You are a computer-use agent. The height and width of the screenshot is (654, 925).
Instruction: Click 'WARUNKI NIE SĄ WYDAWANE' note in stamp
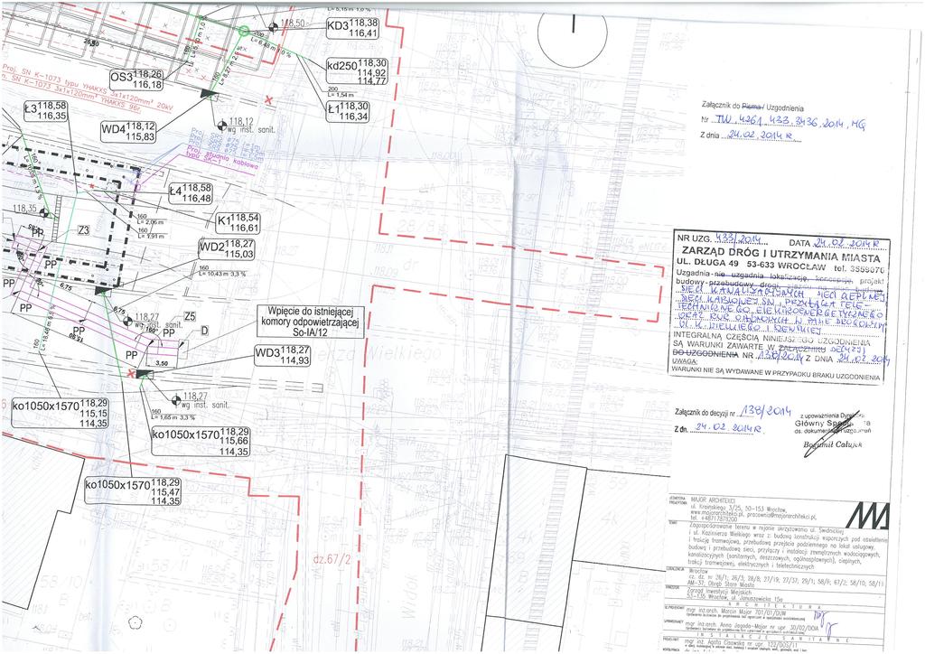click(775, 373)
